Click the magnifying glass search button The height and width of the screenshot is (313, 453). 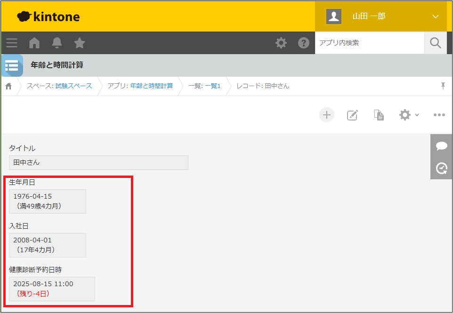[435, 43]
